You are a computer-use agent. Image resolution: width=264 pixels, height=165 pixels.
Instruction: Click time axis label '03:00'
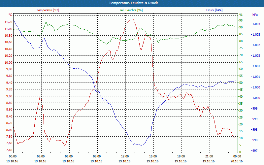(40, 156)
